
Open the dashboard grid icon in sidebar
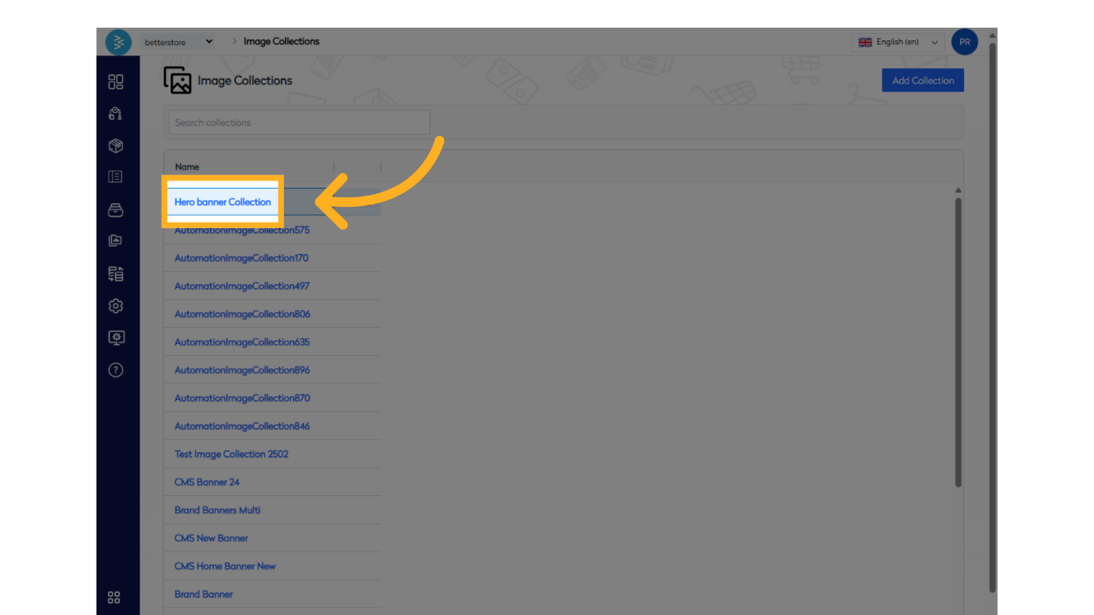point(116,82)
